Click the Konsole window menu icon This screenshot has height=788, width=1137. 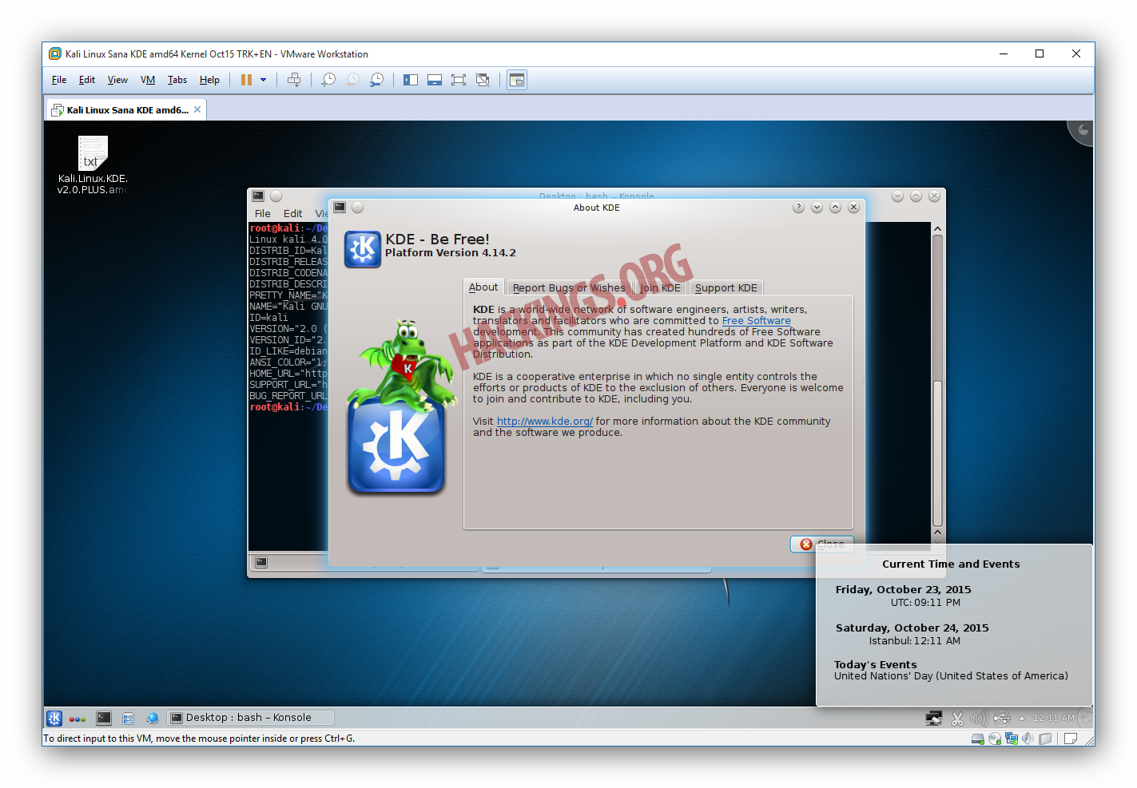[x=258, y=196]
